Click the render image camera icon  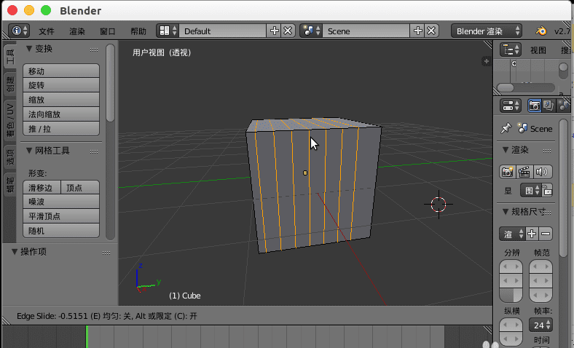[x=507, y=172]
